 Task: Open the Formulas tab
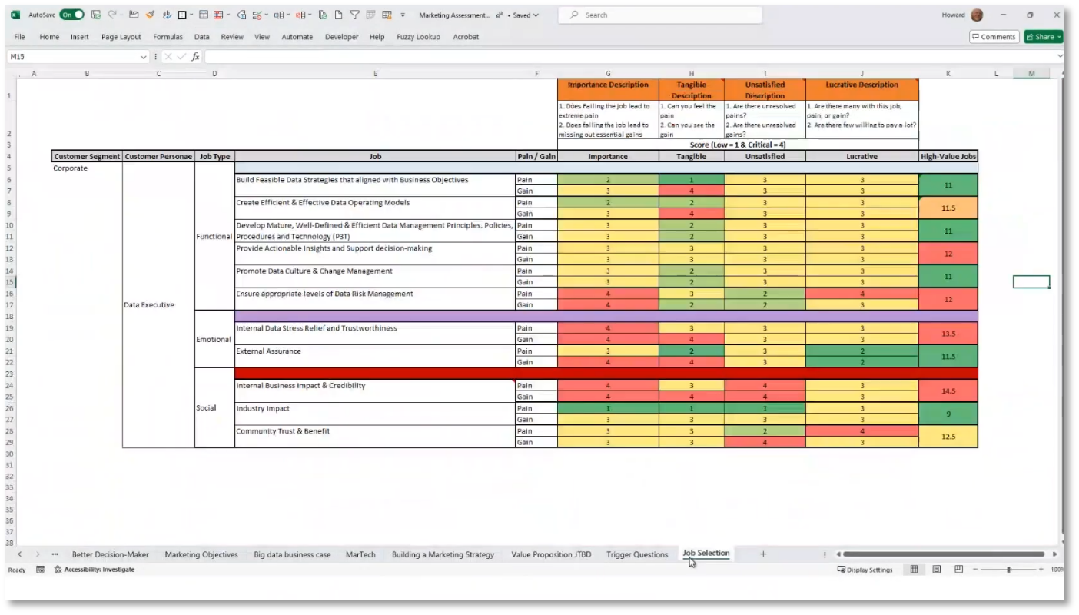point(168,37)
